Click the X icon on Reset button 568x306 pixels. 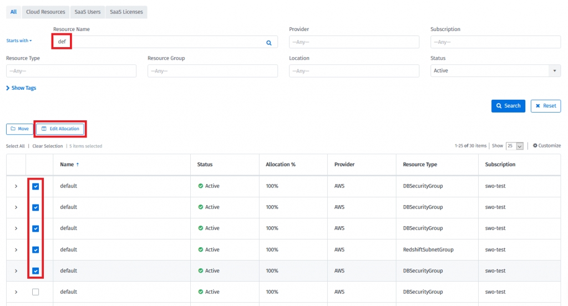(538, 106)
